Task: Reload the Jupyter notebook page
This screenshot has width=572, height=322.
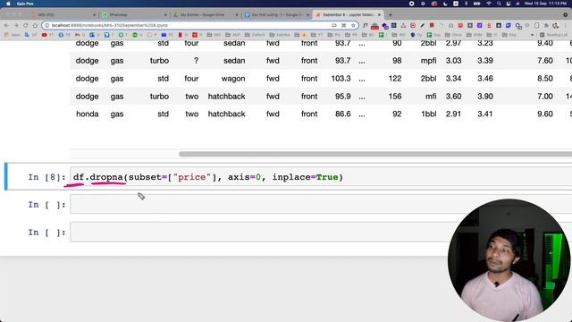Action: [x=26, y=26]
